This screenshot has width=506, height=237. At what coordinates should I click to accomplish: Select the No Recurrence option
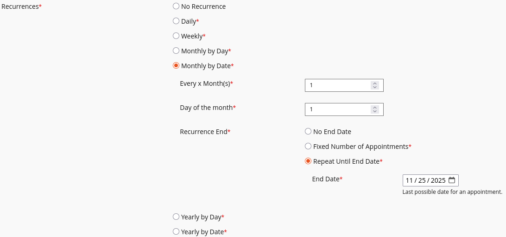tap(176, 6)
